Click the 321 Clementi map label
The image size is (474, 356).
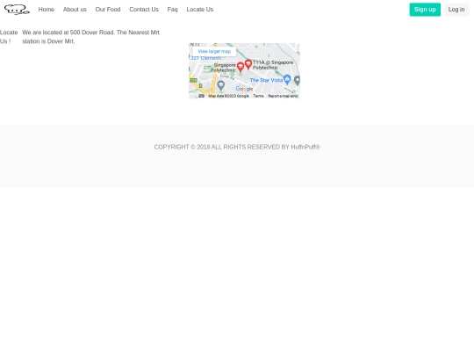click(206, 58)
